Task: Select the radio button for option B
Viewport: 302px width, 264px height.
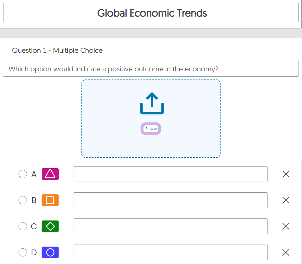Action: [x=23, y=200]
